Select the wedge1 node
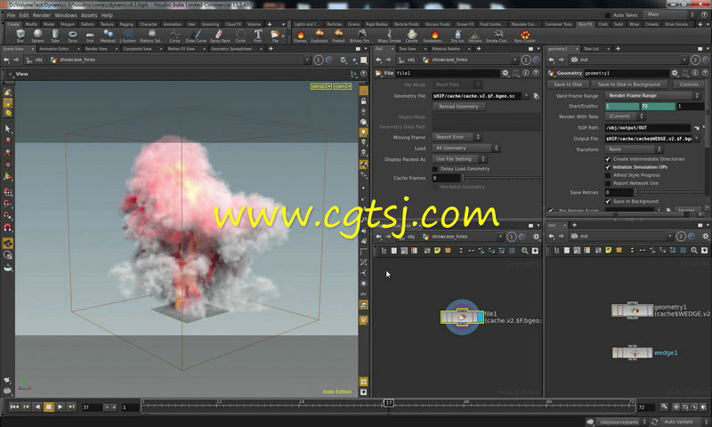Image resolution: width=712 pixels, height=427 pixels. click(632, 352)
